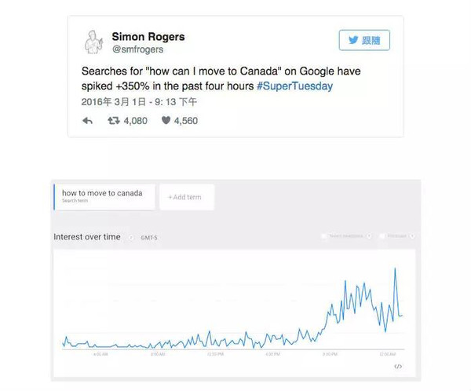Open Simon Rogers' profile avatar
This screenshot has width=471, height=391.
93,42
